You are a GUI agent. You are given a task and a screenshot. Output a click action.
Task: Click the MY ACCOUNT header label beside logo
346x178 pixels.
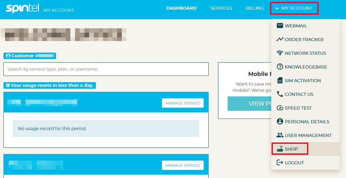pos(59,10)
